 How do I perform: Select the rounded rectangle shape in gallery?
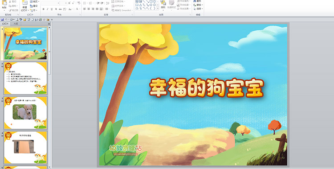click(x=137, y=5)
